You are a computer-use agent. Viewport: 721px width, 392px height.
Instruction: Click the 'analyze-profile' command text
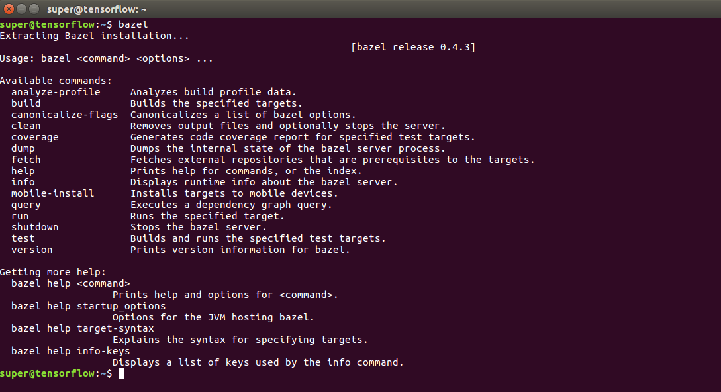click(56, 92)
